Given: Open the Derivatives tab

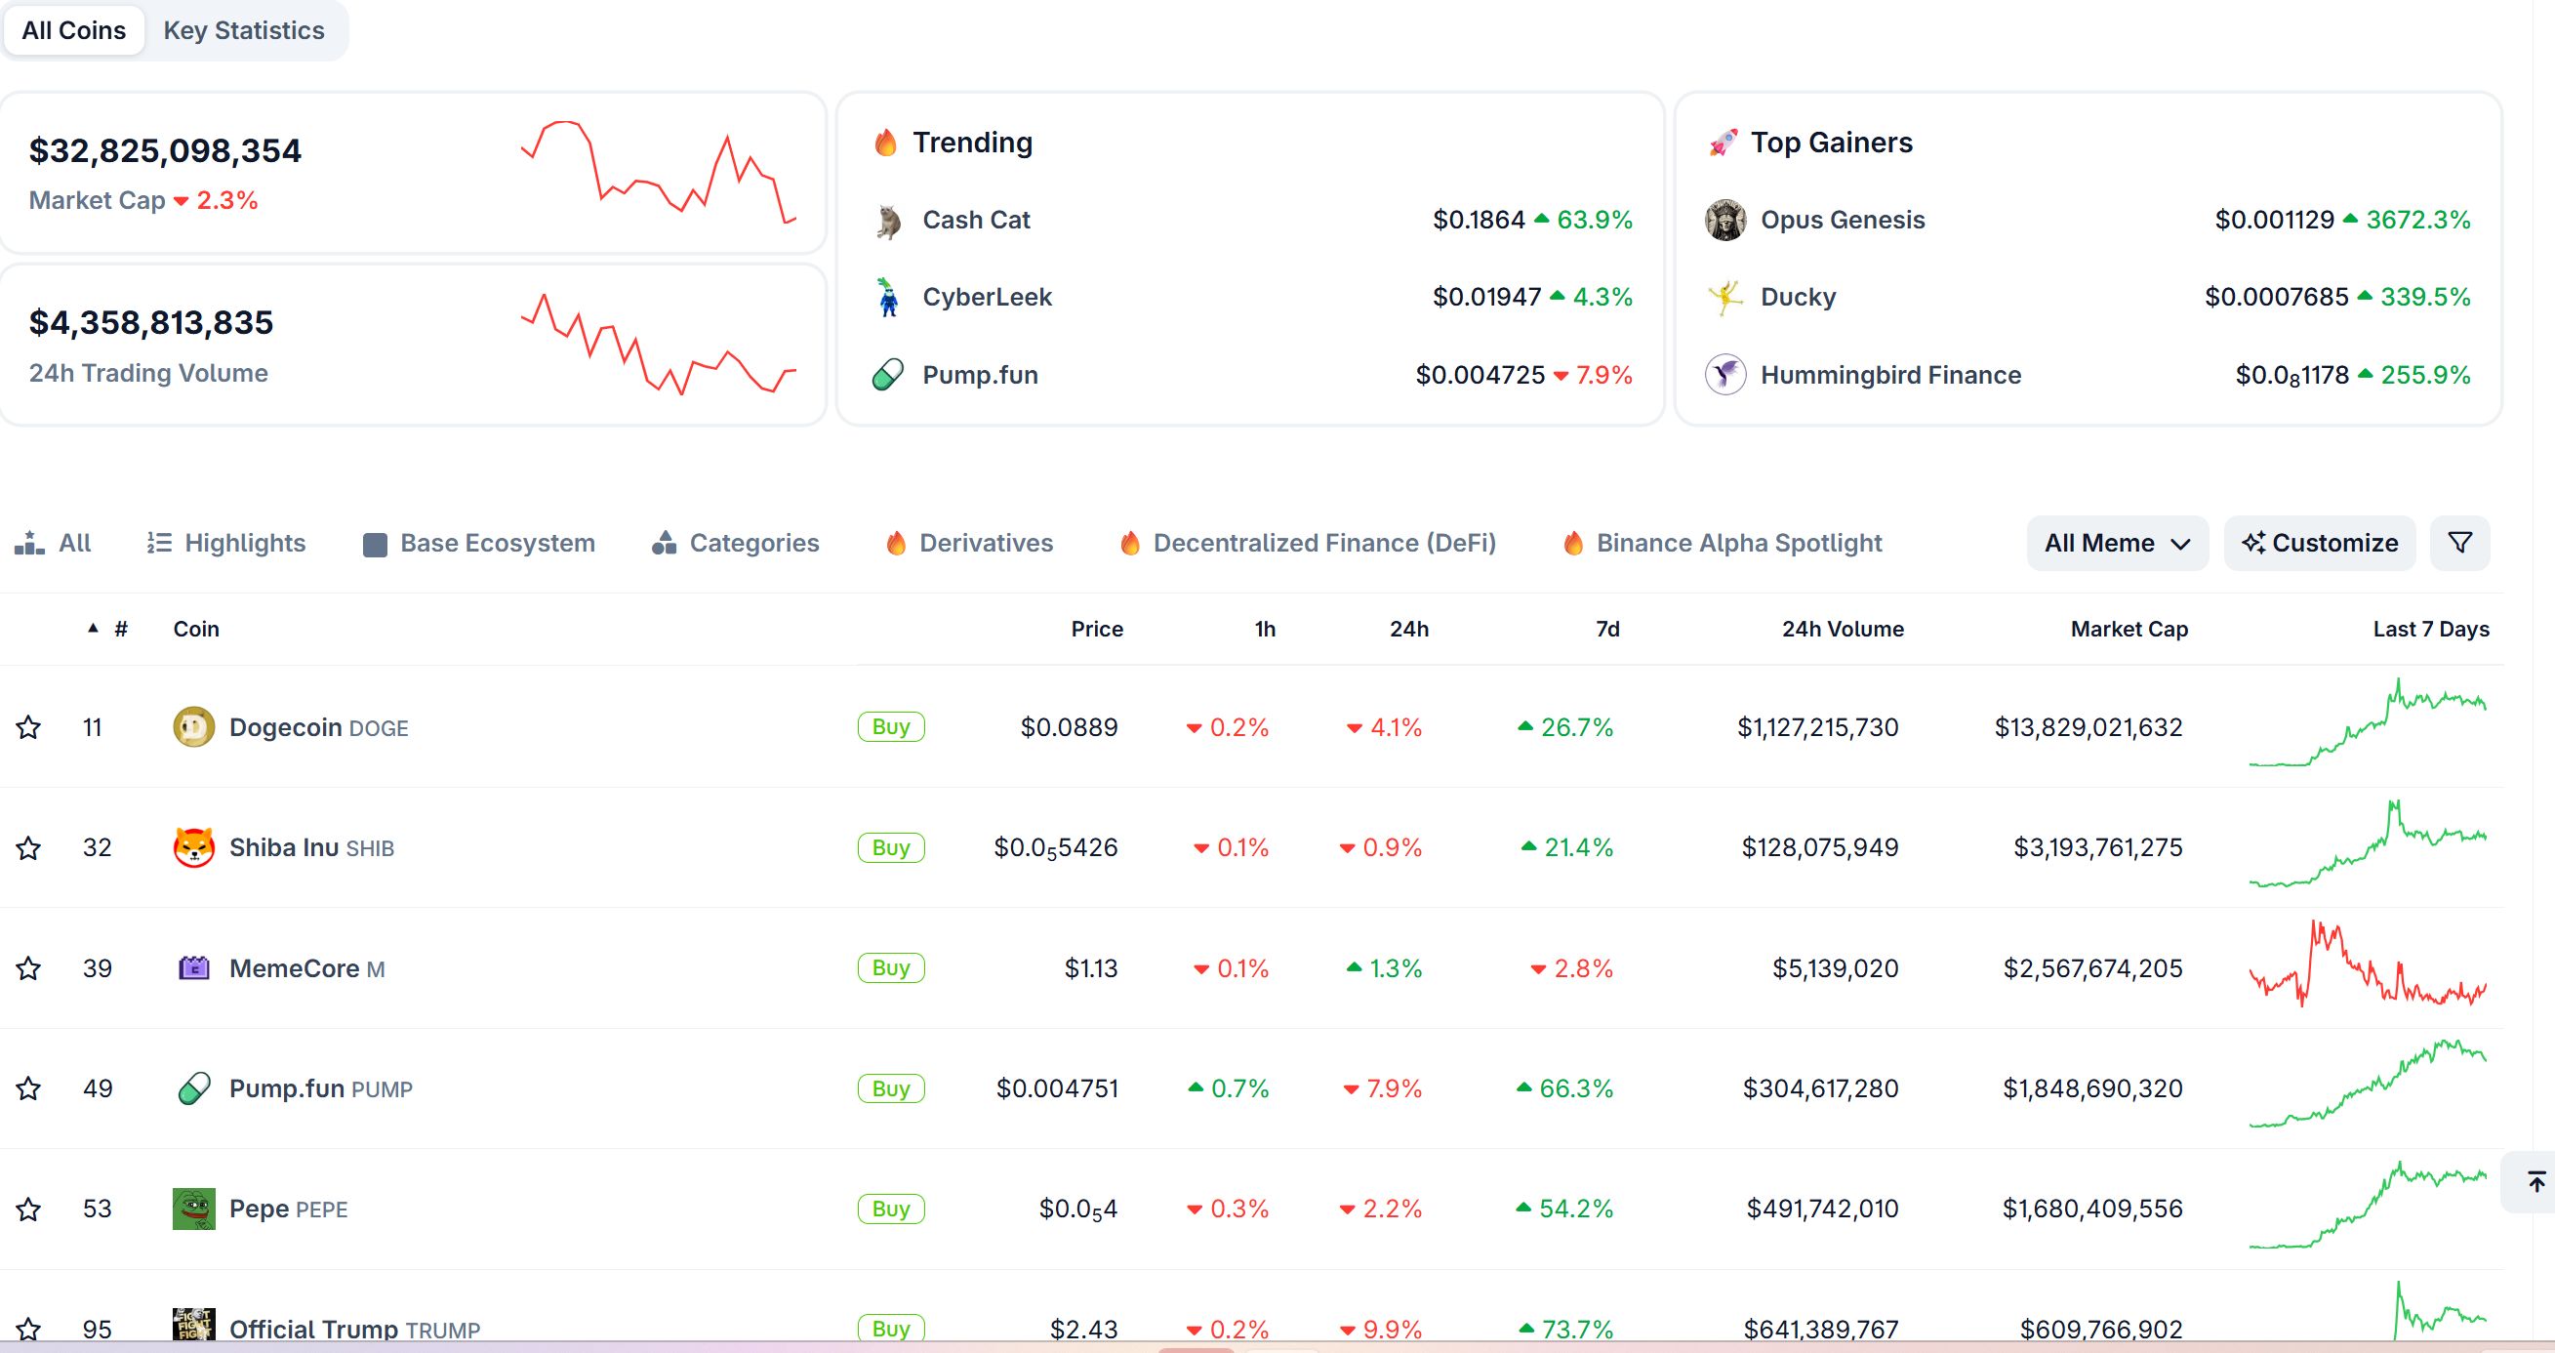Looking at the screenshot, I should click(968, 543).
